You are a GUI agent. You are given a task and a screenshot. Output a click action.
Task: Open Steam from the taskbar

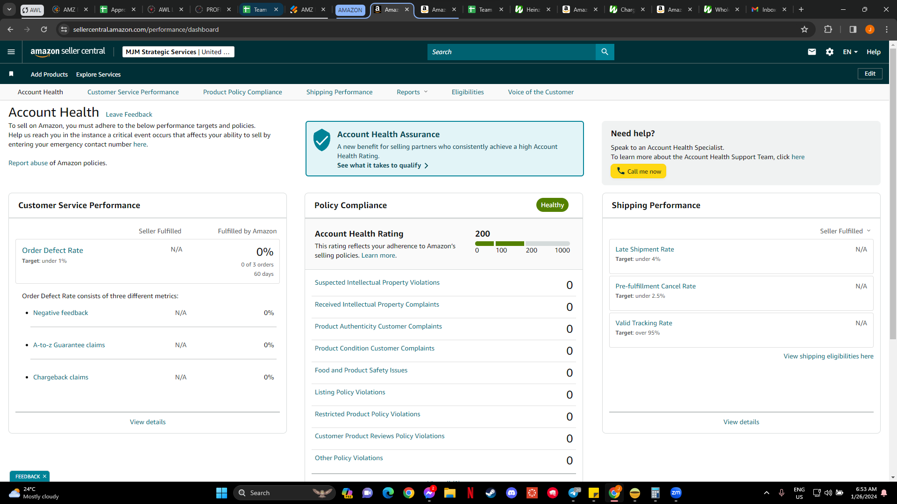(491, 493)
